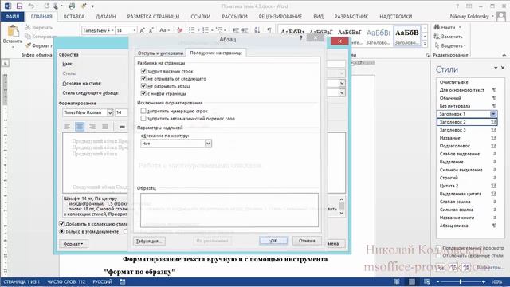Switch to 'Отступы и интервалы' tab

point(160,53)
